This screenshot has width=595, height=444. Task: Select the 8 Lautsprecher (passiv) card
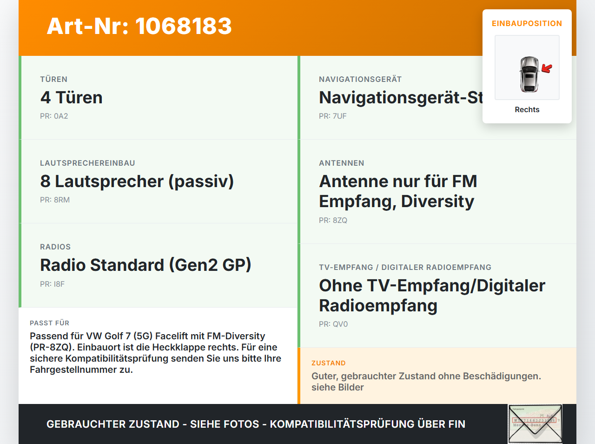click(x=158, y=182)
